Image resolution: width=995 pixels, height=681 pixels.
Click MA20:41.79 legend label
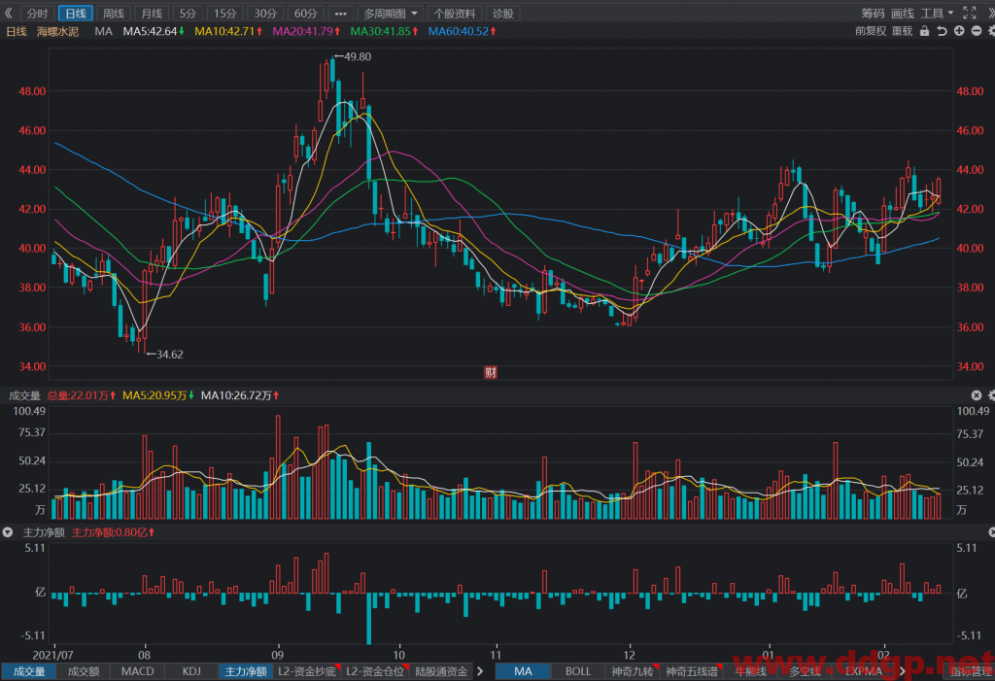click(306, 31)
